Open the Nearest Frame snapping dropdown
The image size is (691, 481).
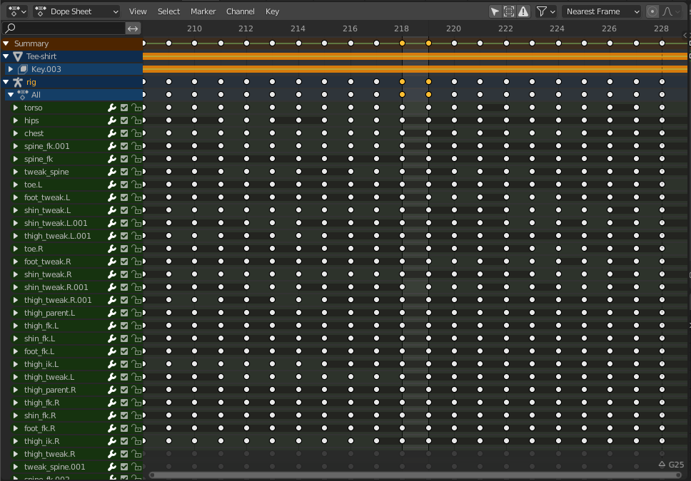click(x=602, y=11)
